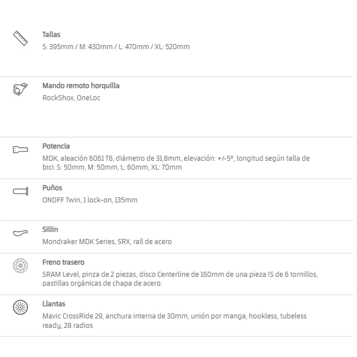Click the brake disc icon beside Freno trasero
Viewport: 357px width, 357px height.
pos(20,266)
